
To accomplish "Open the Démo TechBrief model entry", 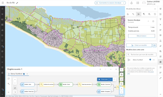I will pos(138,60).
